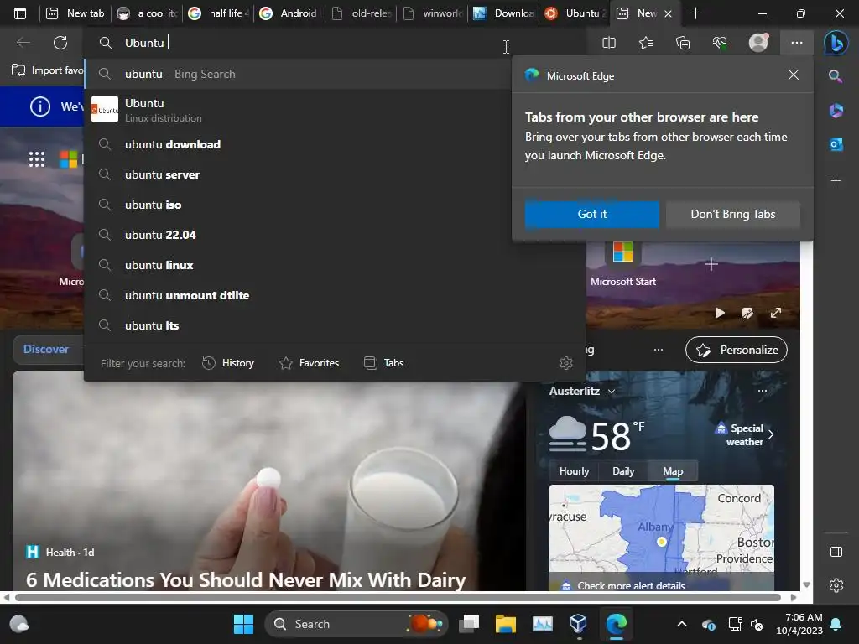Open the Favorites star toolbar icon
The height and width of the screenshot is (644, 859).
click(646, 43)
